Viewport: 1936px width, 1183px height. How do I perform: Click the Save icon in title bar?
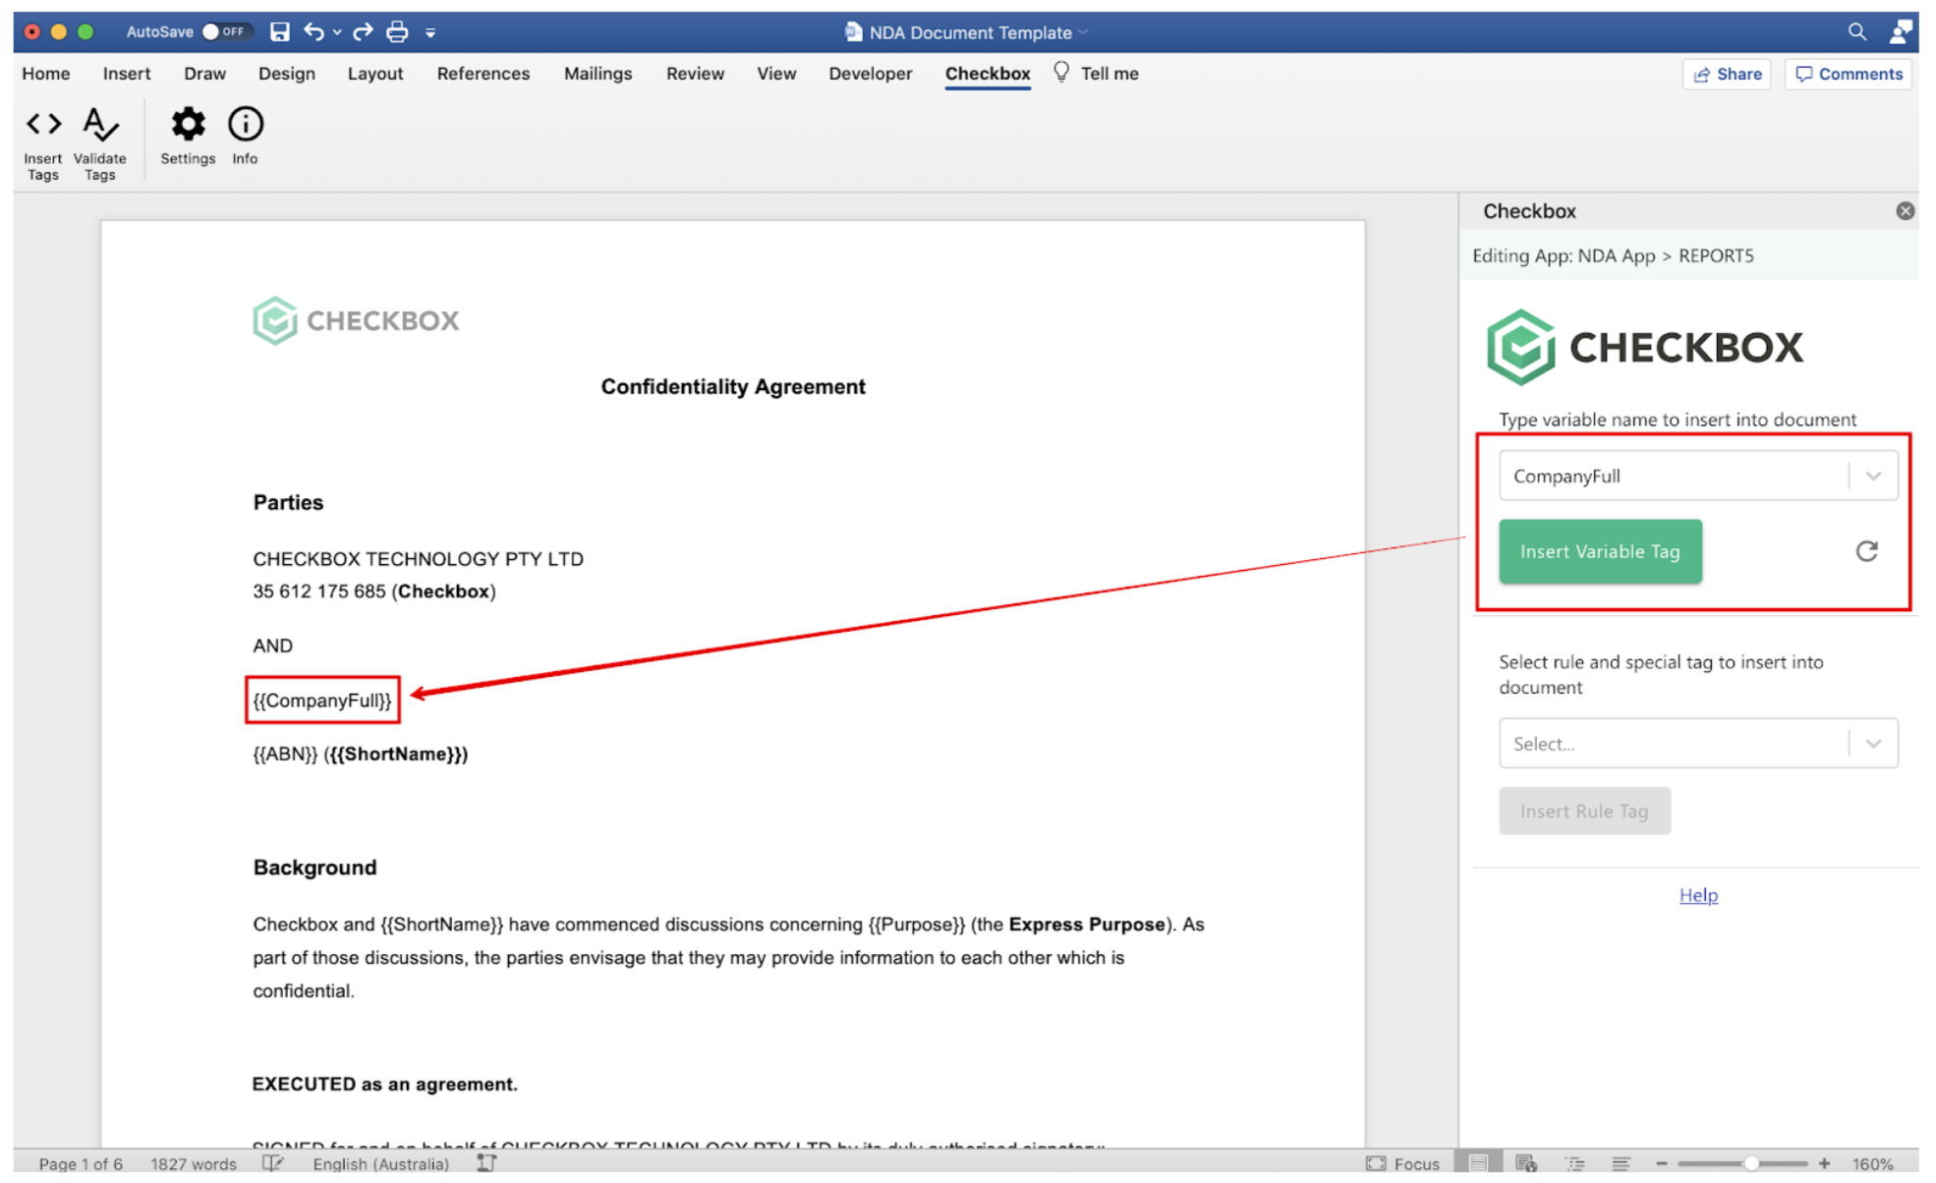[x=280, y=31]
